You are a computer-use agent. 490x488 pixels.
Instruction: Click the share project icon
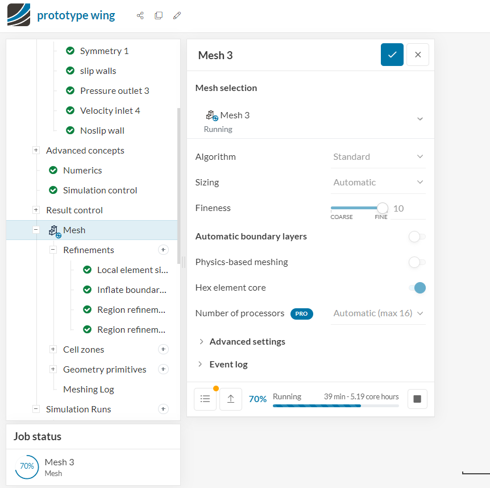pos(140,15)
